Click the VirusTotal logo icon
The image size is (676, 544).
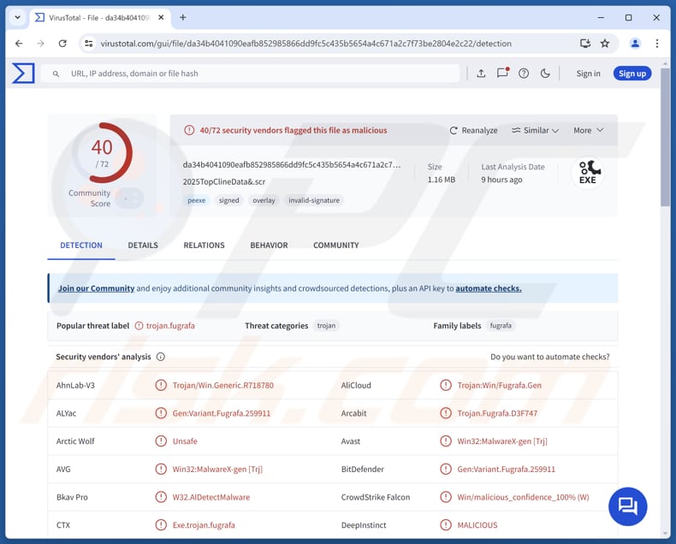click(23, 74)
